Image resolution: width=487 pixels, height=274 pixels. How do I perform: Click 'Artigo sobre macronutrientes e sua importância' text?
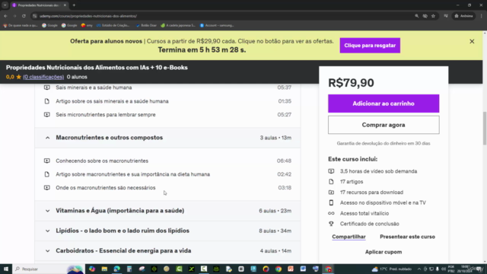click(133, 174)
